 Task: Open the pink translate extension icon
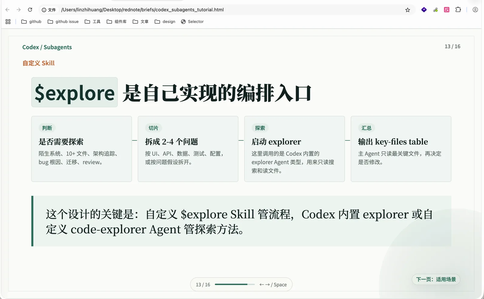coord(447,10)
